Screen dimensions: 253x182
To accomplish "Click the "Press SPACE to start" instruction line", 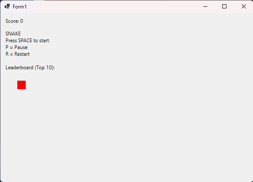I will [27, 41].
